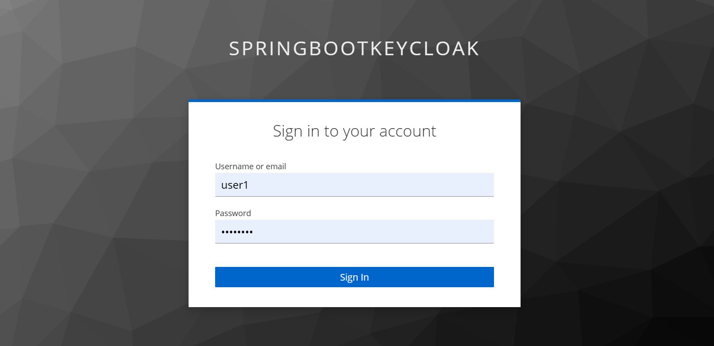Click the 'user1' text in username field
The image size is (714, 346).
[x=235, y=185]
